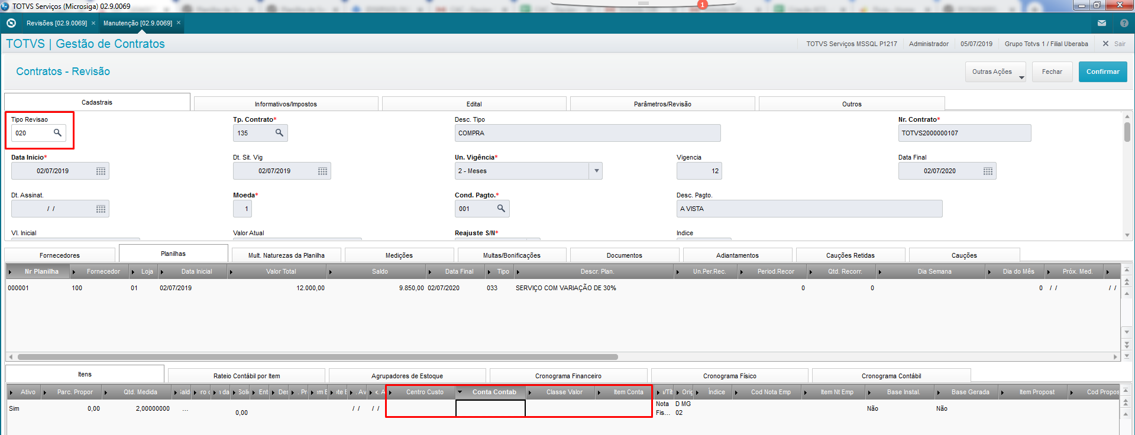This screenshot has width=1135, height=435.
Task: Close the Manutenção tab
Action: coord(179,23)
